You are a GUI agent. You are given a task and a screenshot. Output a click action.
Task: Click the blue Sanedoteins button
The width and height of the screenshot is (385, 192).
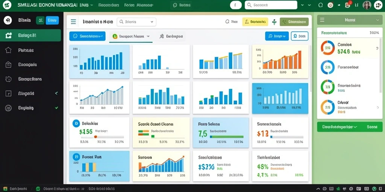coord(87,36)
